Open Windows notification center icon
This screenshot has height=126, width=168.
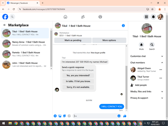(x=163, y=123)
